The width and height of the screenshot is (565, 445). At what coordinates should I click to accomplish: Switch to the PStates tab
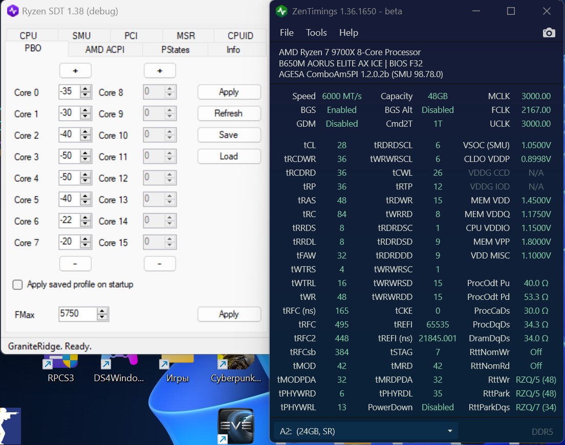[175, 50]
